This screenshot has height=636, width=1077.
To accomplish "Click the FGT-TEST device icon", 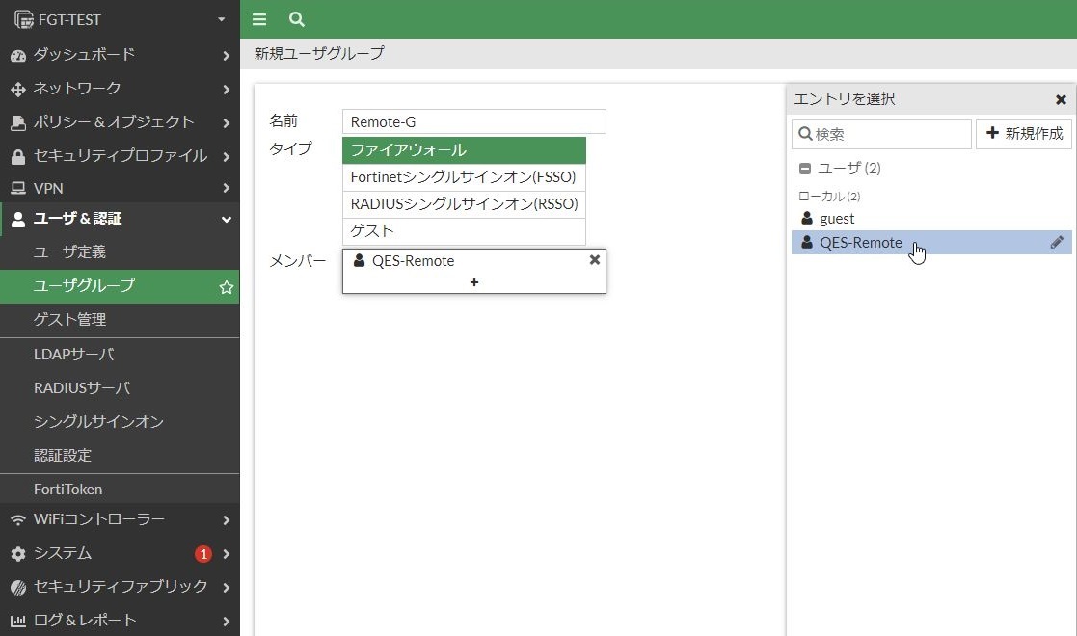I will coord(23,20).
